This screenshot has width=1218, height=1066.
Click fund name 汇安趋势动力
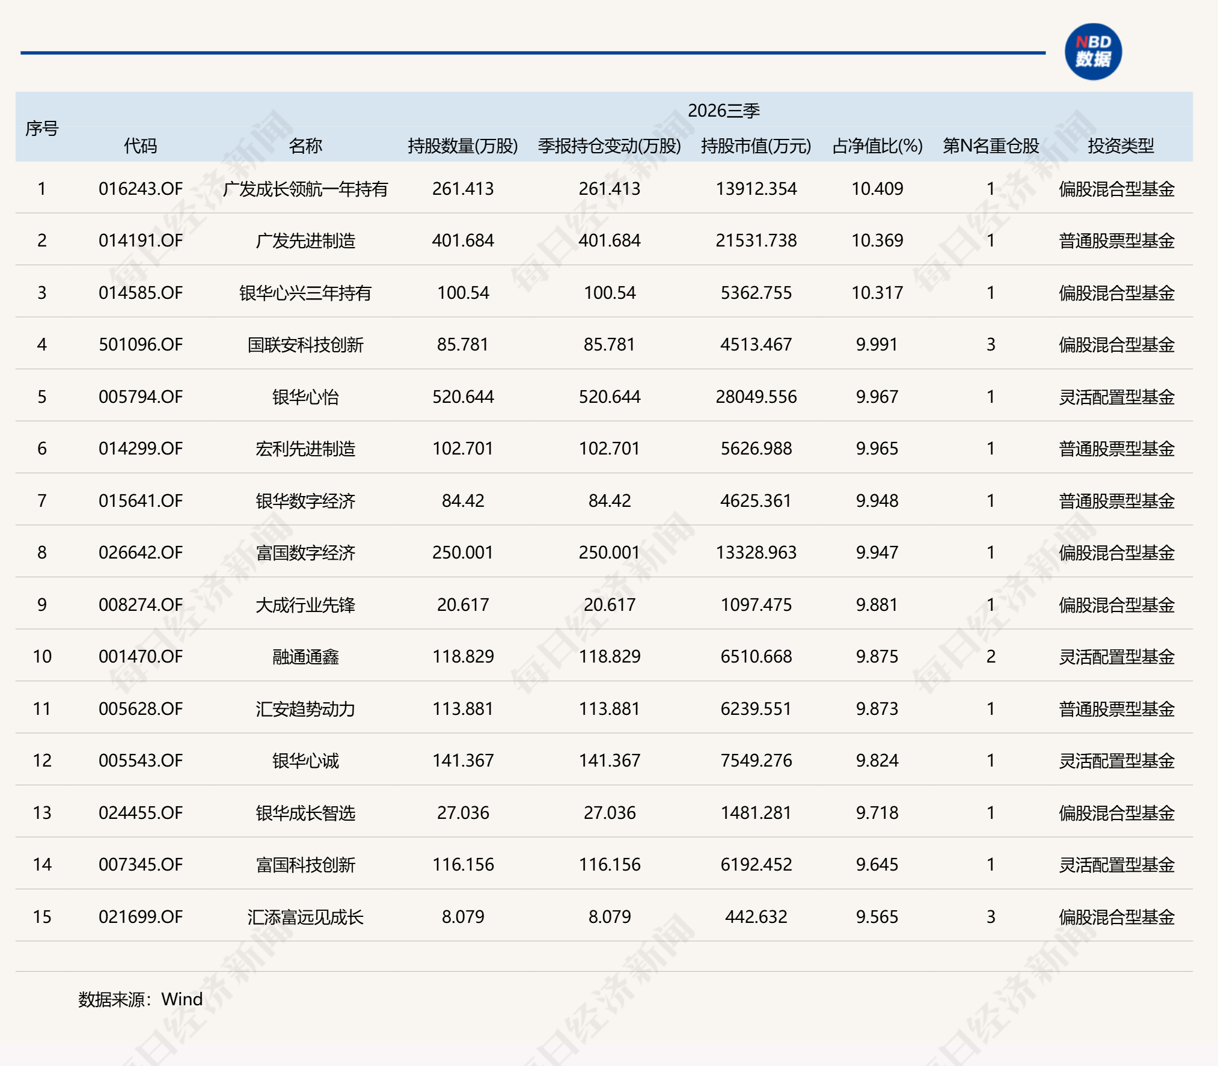(305, 709)
